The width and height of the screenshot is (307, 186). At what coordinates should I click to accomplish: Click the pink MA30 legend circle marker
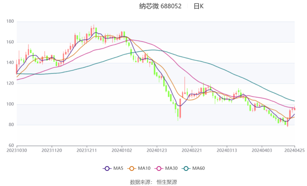click(x=158, y=169)
